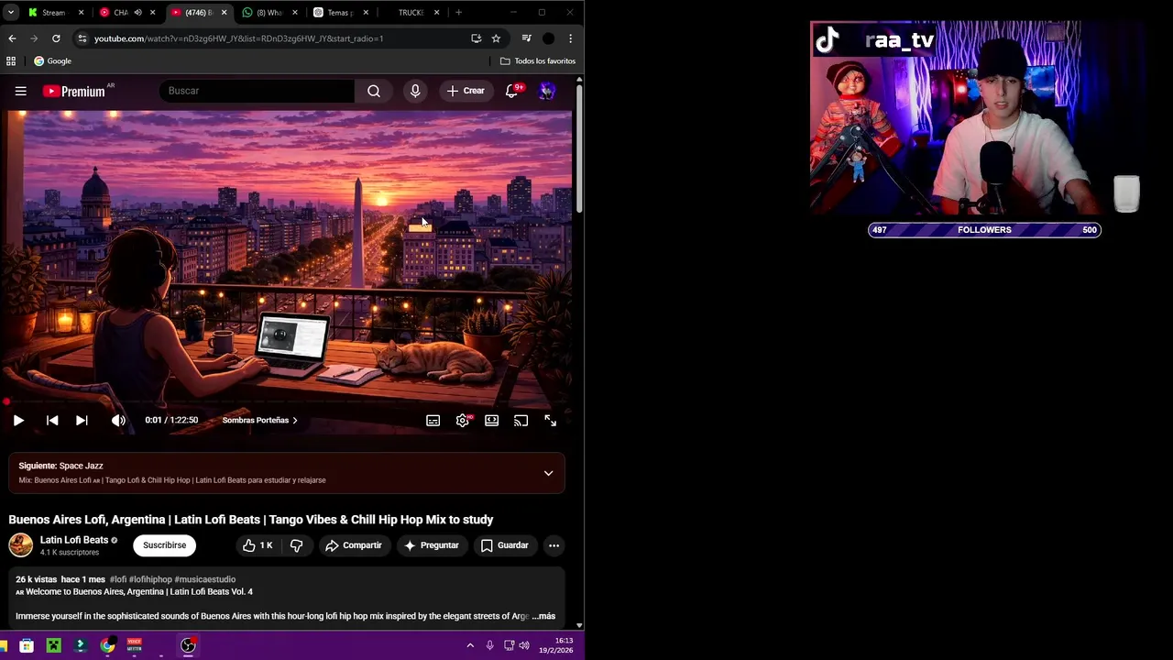The width and height of the screenshot is (1173, 660).
Task: Open the Crear create menu
Action: tap(466, 91)
